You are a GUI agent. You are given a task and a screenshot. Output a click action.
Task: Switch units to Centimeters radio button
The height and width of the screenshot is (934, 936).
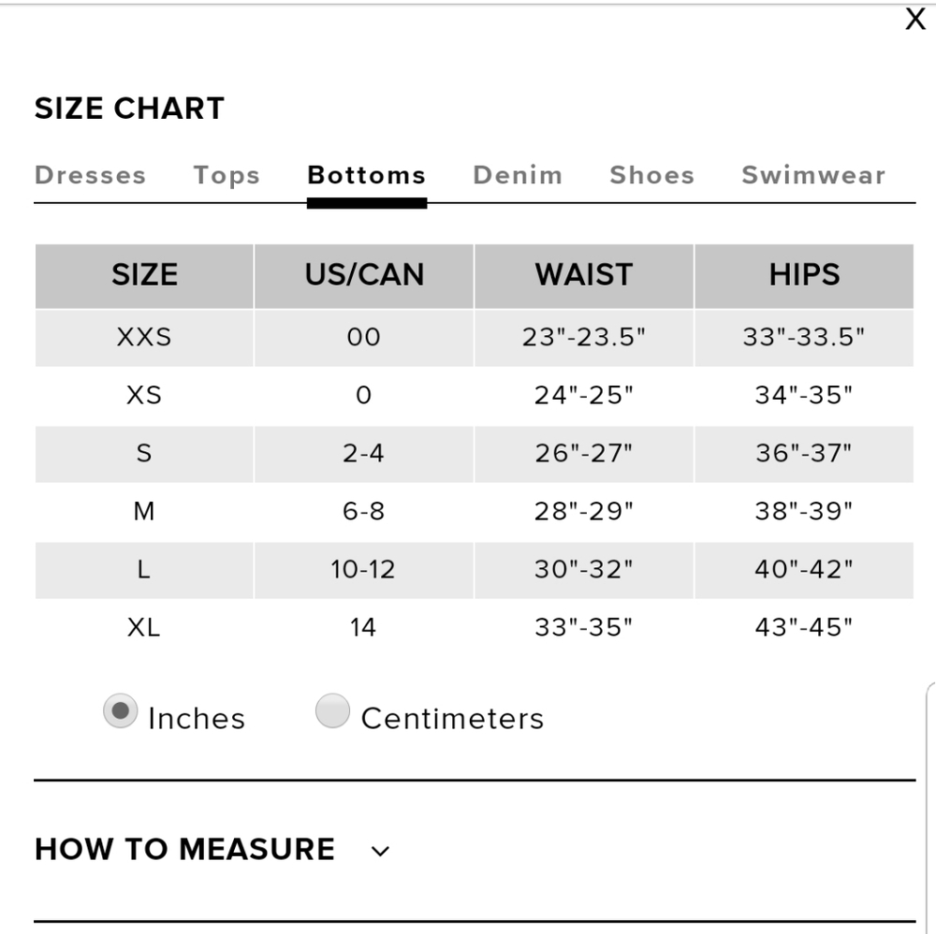(x=332, y=712)
